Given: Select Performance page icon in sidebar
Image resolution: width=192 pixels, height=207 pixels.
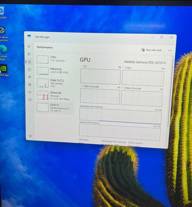Looking at the screenshot, I should (29, 62).
